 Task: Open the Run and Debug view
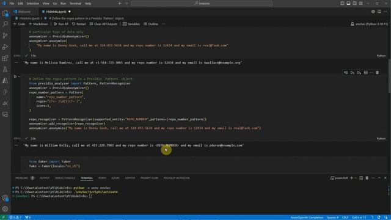[5, 46]
